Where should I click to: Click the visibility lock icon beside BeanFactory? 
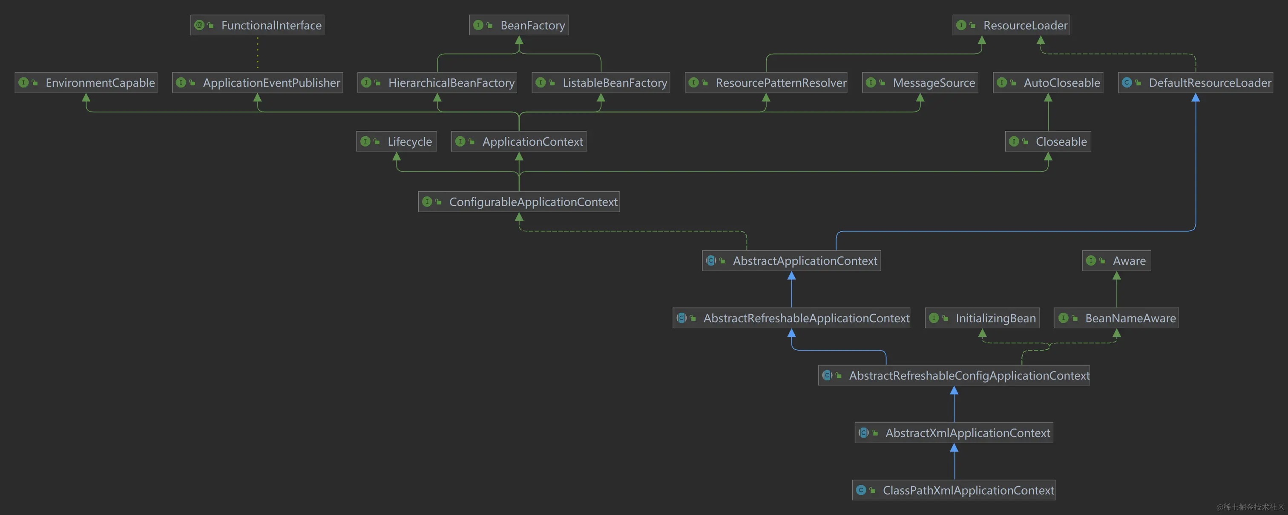click(x=489, y=25)
